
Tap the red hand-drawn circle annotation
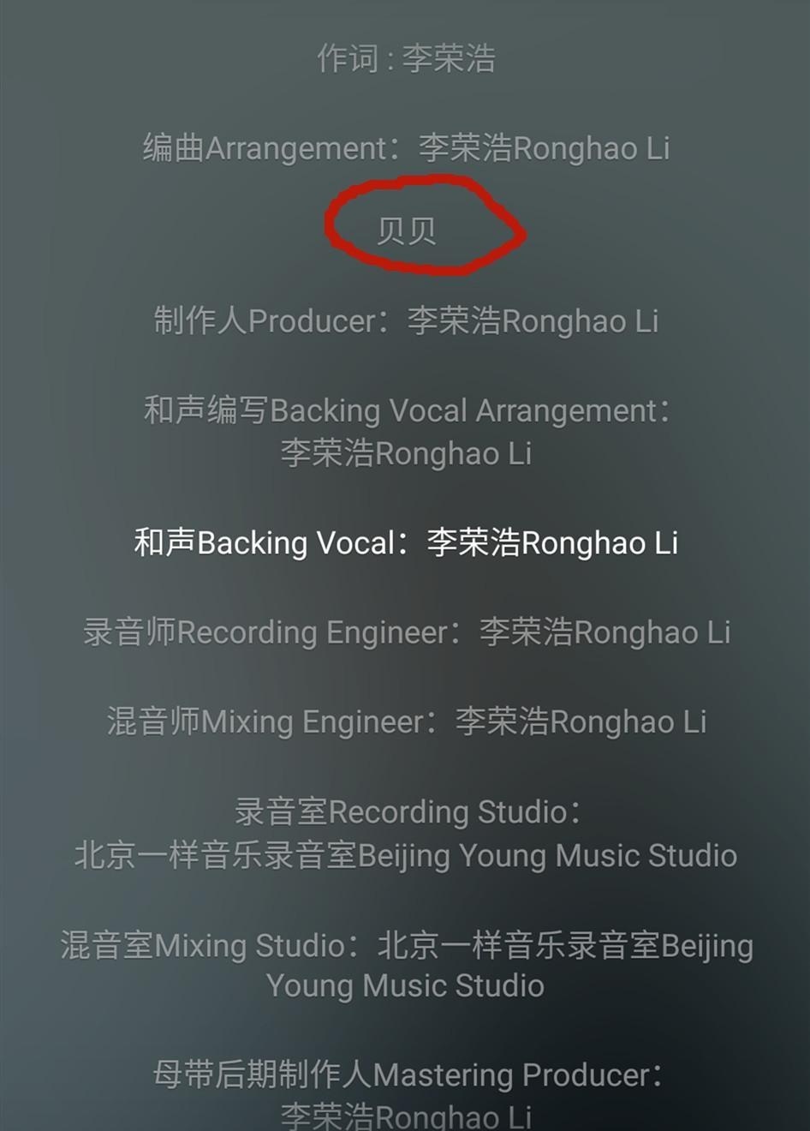426,226
